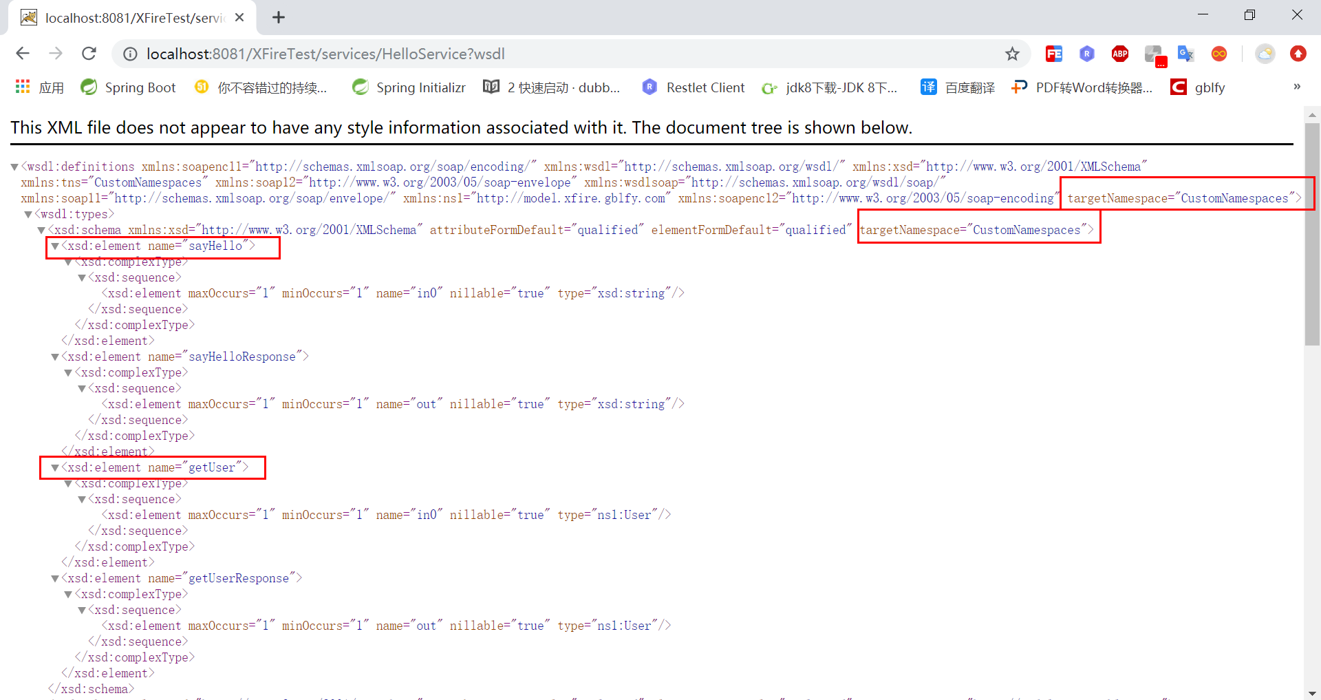Screen dimensions: 1321x700
Task: Click the vertical scrollbar thumb
Action: click(1312, 234)
